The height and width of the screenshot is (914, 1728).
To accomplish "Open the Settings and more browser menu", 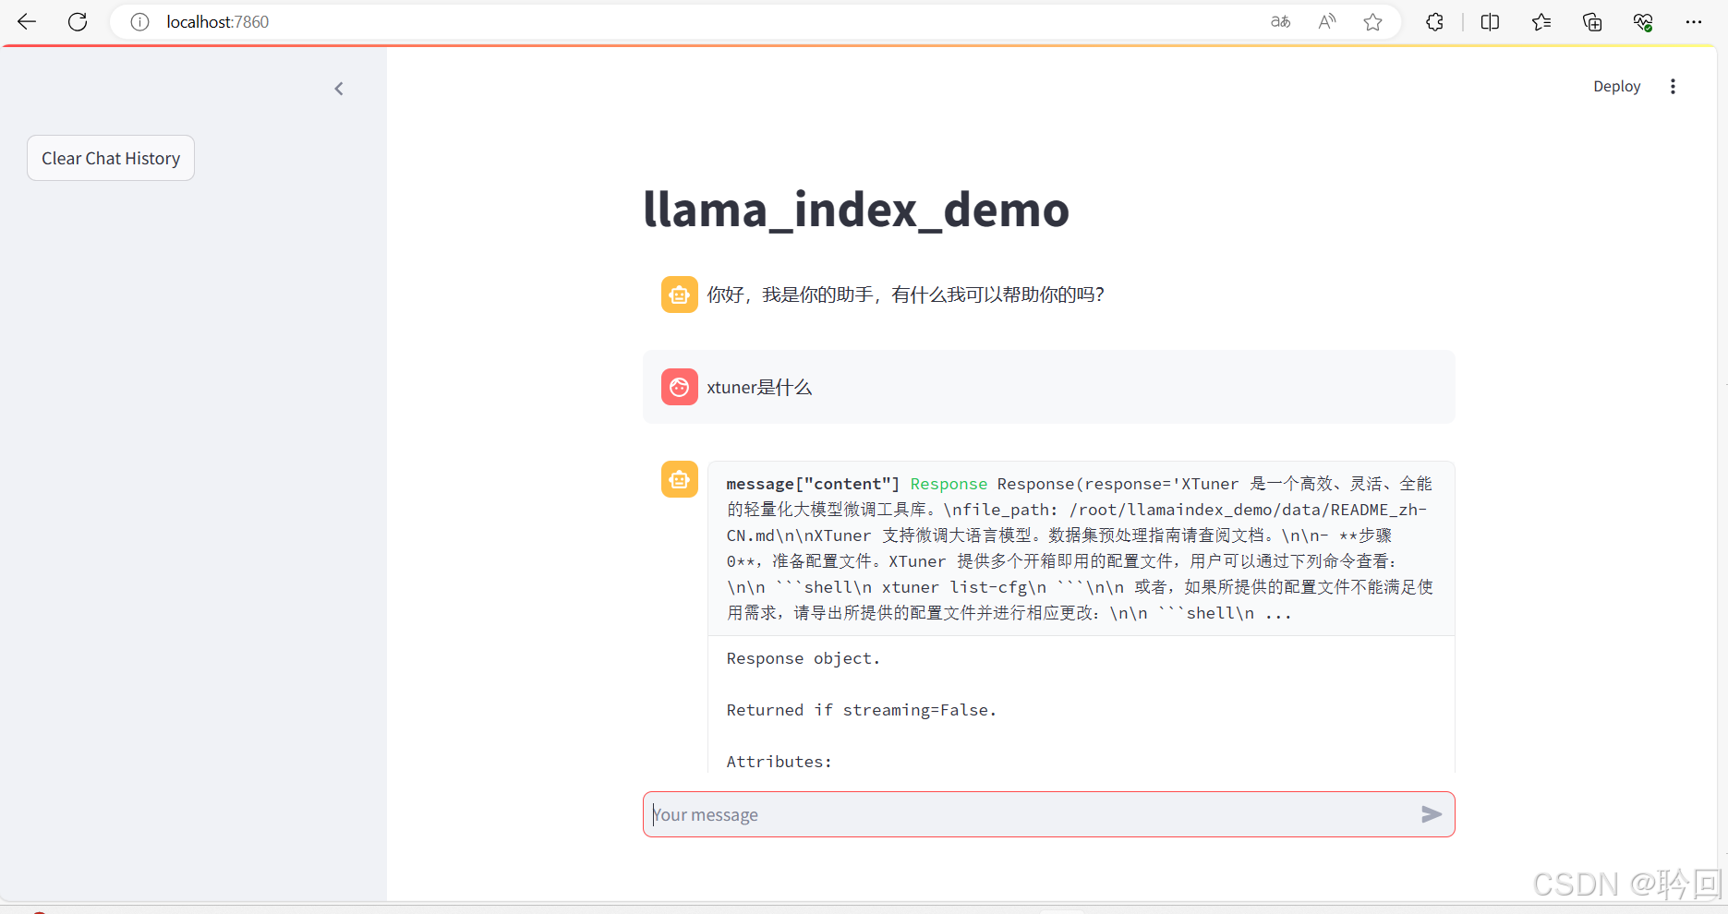I will point(1695,21).
